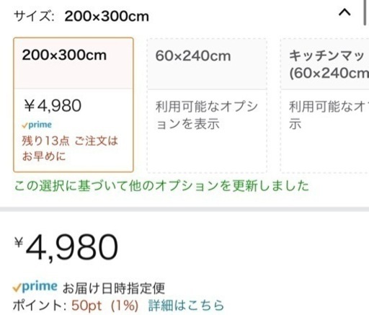Viewport: 369px width, 315px height.
Task: Click the サイズ: 200×300cm header
Action: pyautogui.click(x=81, y=17)
